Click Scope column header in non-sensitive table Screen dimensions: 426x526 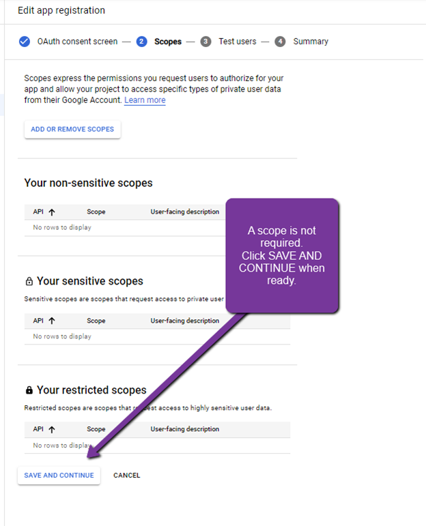click(x=96, y=211)
